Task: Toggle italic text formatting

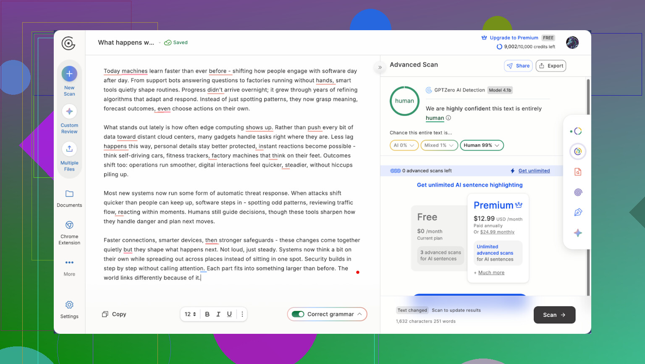Action: [218, 314]
